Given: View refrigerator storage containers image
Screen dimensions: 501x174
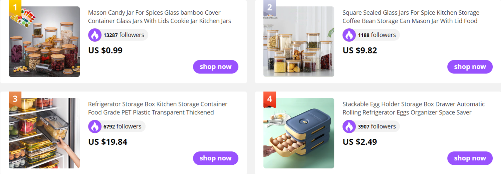Looking at the screenshot, I should pyautogui.click(x=44, y=133).
